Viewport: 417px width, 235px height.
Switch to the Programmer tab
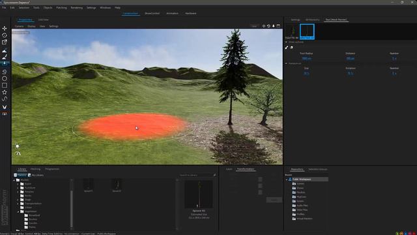[x=52, y=169]
